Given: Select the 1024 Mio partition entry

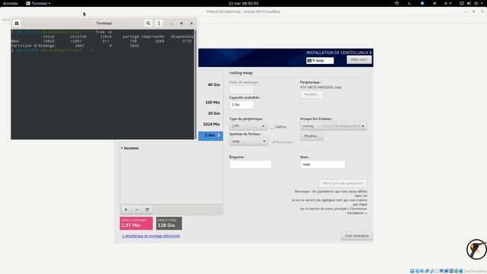Looking at the screenshot, I should [x=212, y=124].
